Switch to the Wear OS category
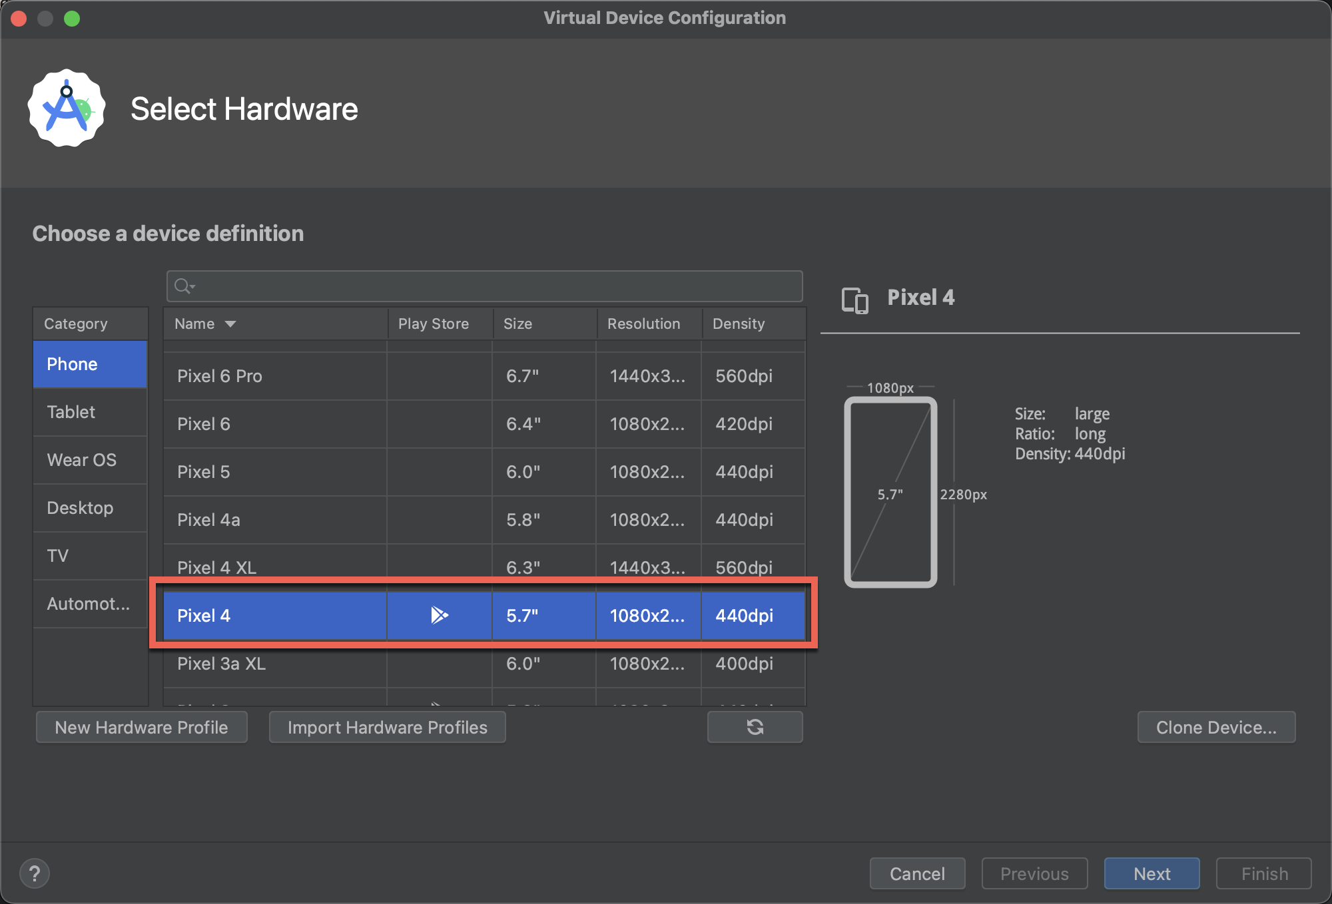 81,460
